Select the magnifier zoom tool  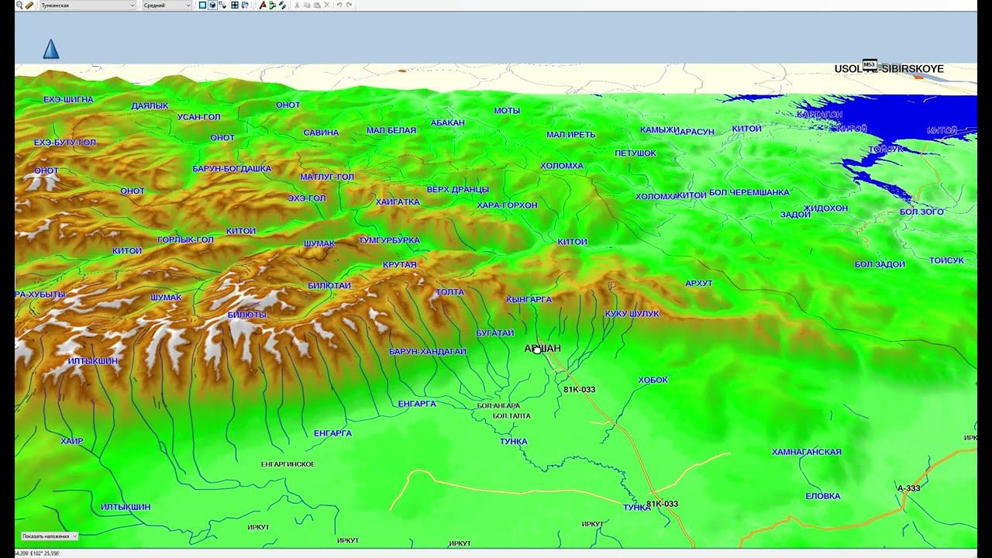[19, 5]
